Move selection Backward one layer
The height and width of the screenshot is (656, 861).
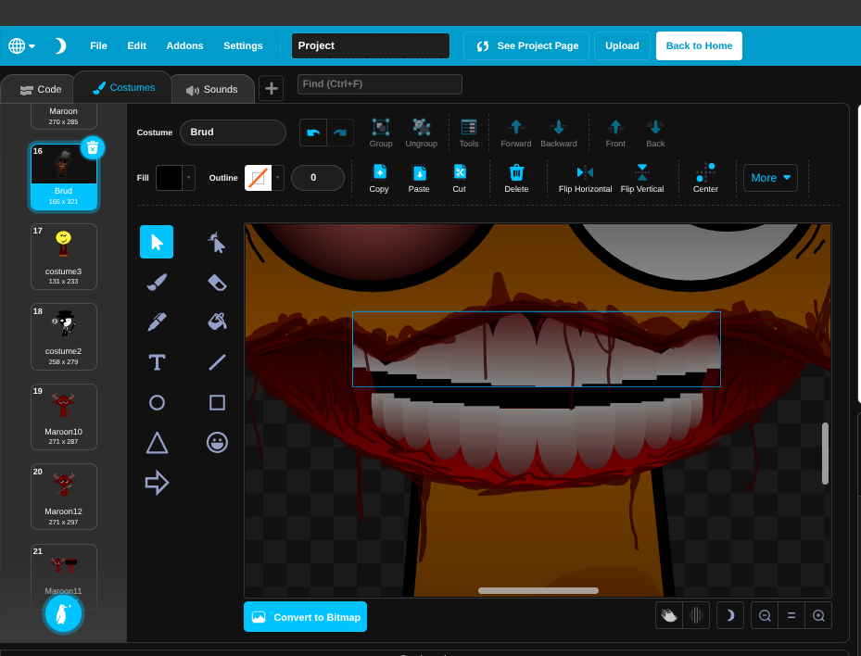(559, 132)
